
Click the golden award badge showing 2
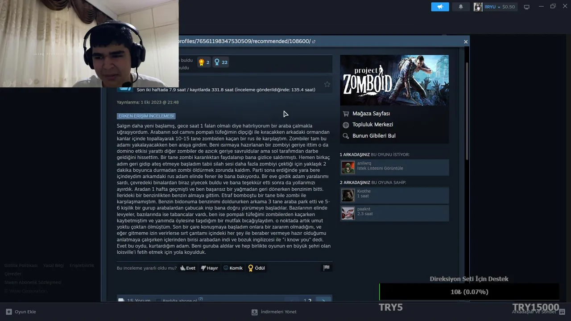pyautogui.click(x=204, y=62)
